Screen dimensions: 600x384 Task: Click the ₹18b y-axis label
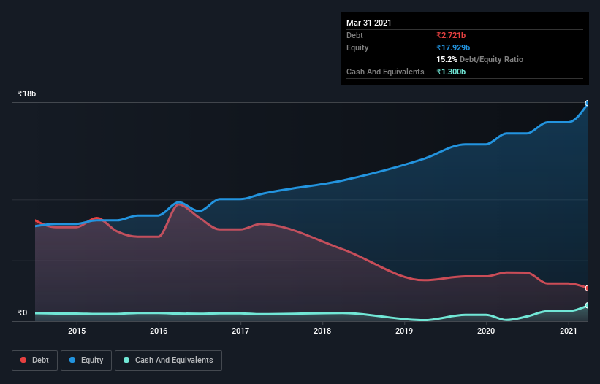click(x=27, y=93)
